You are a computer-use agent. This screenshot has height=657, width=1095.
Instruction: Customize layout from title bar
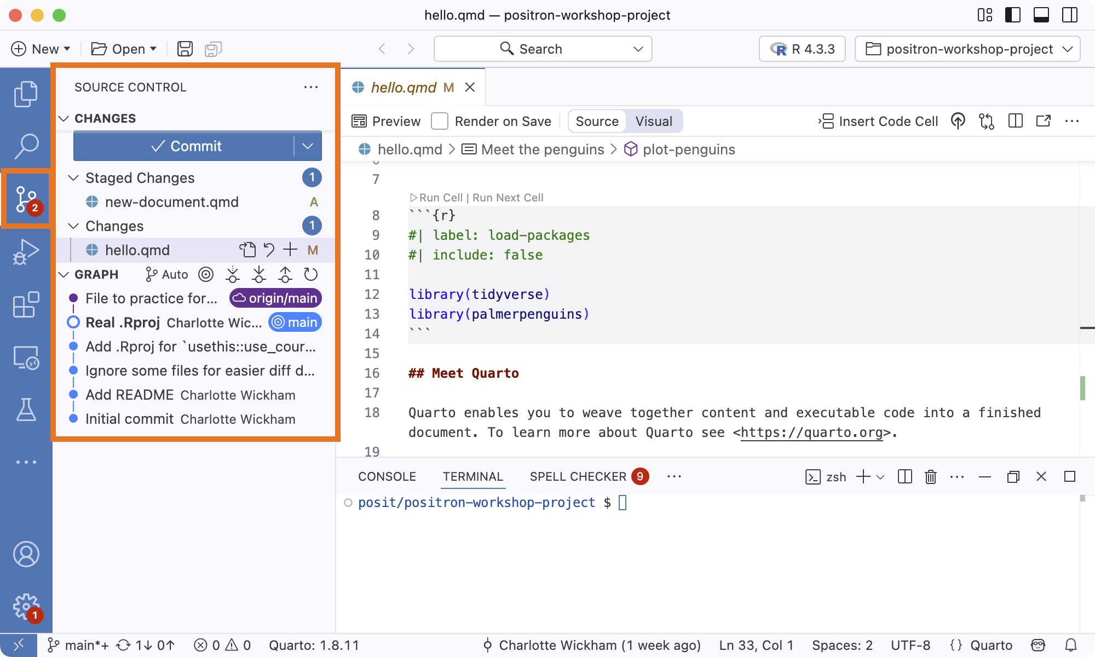985,15
